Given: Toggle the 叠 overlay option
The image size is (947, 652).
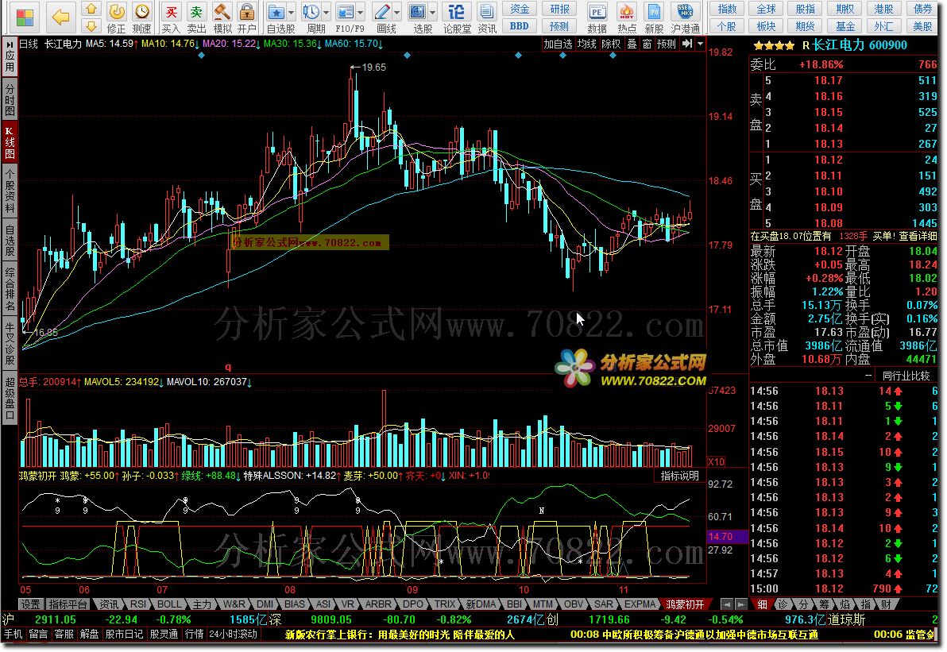Looking at the screenshot, I should coord(632,44).
